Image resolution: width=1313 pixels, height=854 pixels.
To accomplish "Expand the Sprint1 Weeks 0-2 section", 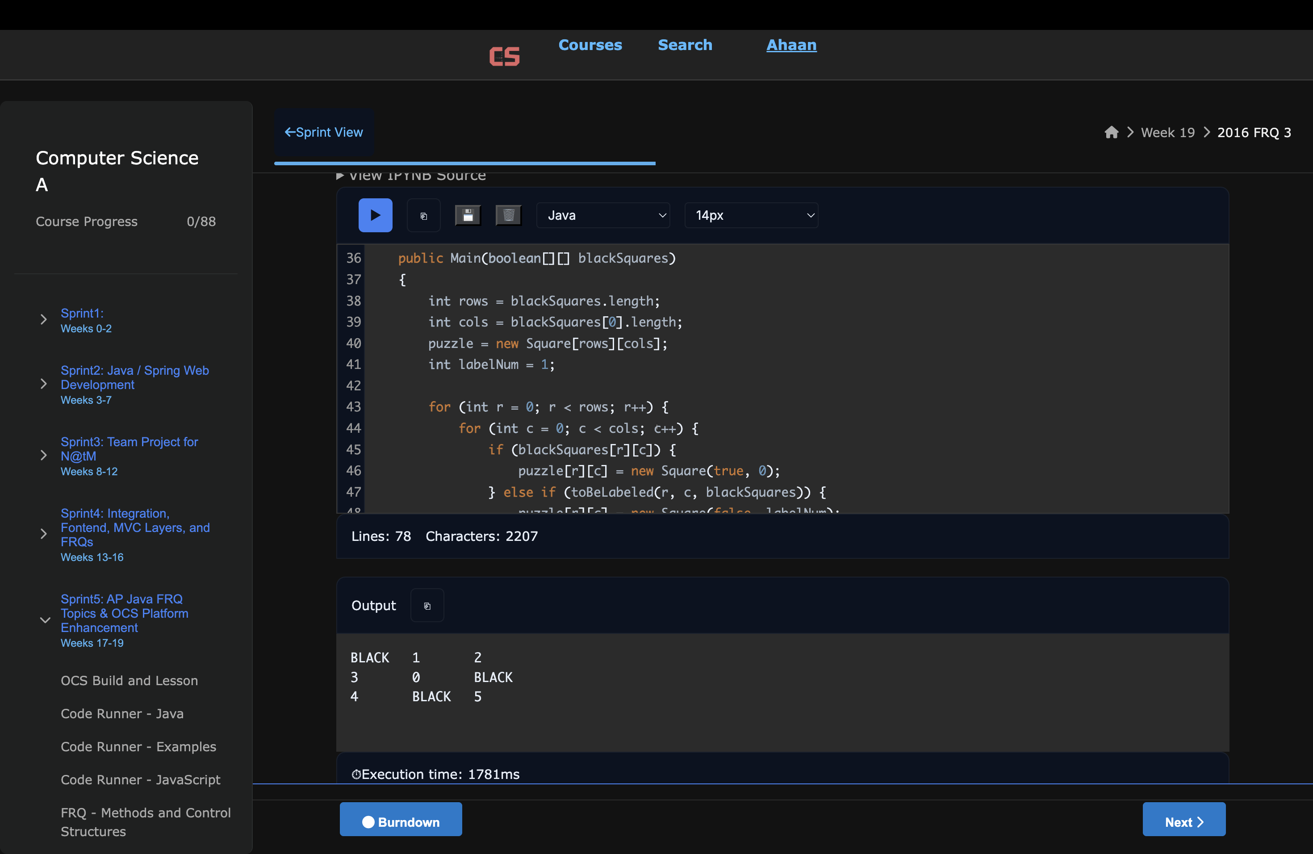I will point(44,319).
